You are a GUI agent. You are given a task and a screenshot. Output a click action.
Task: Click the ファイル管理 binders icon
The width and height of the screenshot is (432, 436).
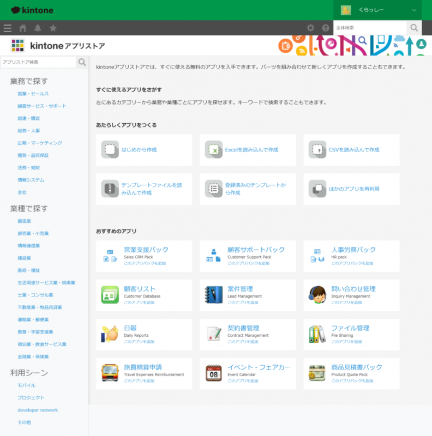click(317, 334)
